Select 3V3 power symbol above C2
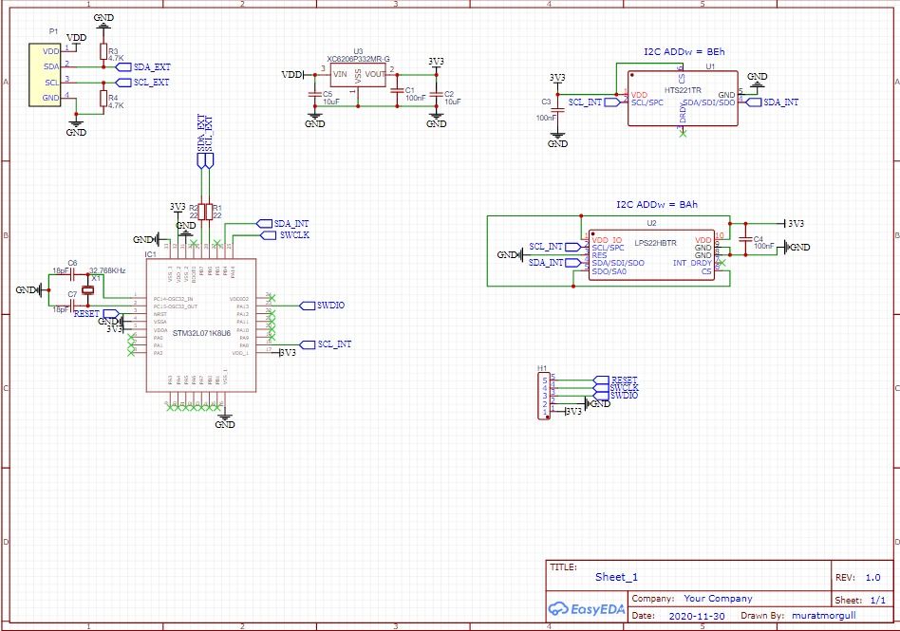The image size is (900, 631). [x=436, y=65]
